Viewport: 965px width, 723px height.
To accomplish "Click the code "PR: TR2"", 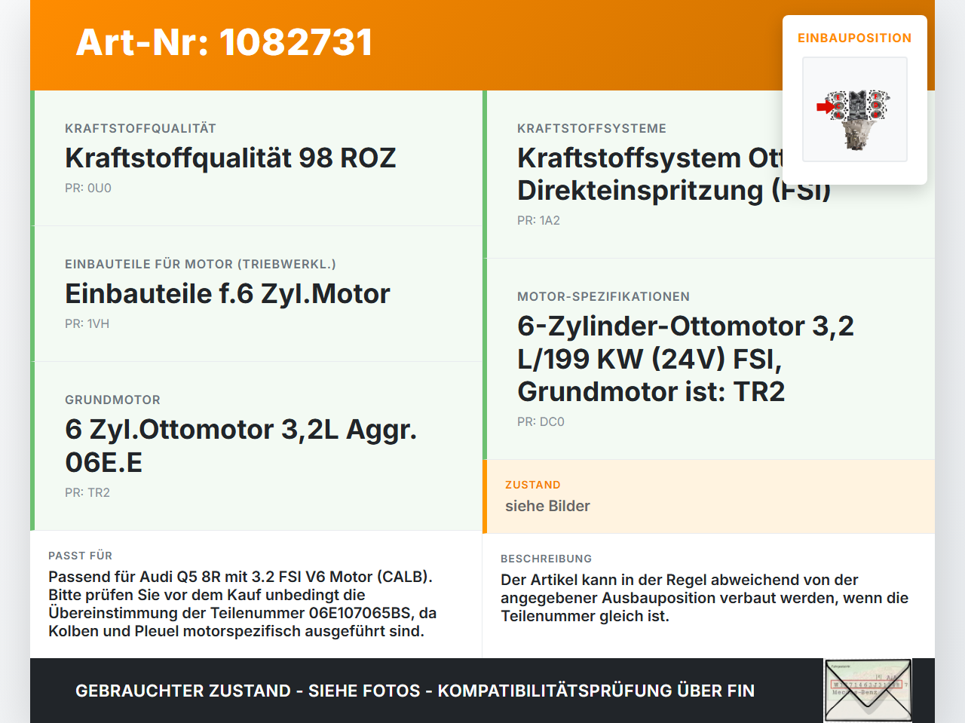I will [x=87, y=492].
